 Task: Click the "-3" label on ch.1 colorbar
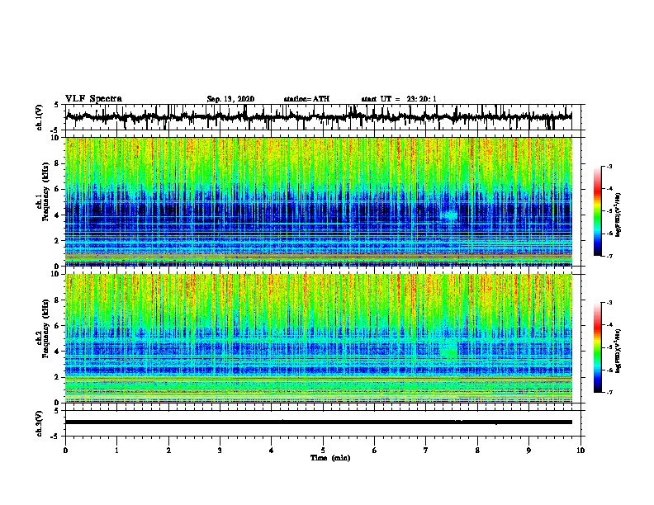(609, 167)
